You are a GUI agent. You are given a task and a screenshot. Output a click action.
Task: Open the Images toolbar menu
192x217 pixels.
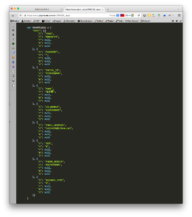click(x=57, y=21)
